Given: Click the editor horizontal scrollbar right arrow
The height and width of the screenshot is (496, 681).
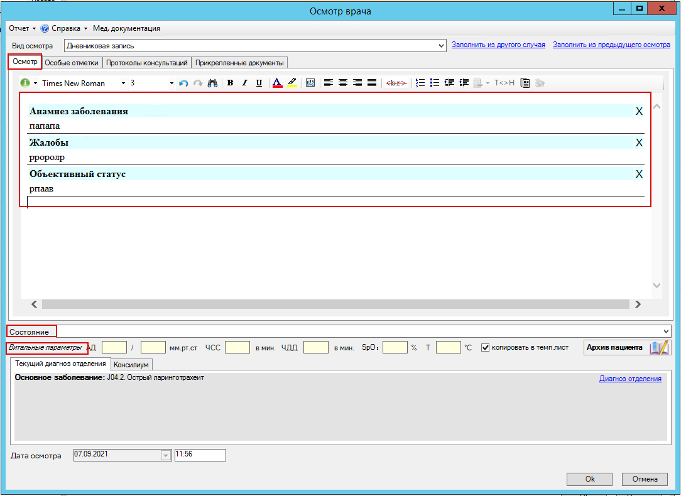Looking at the screenshot, I should (638, 305).
